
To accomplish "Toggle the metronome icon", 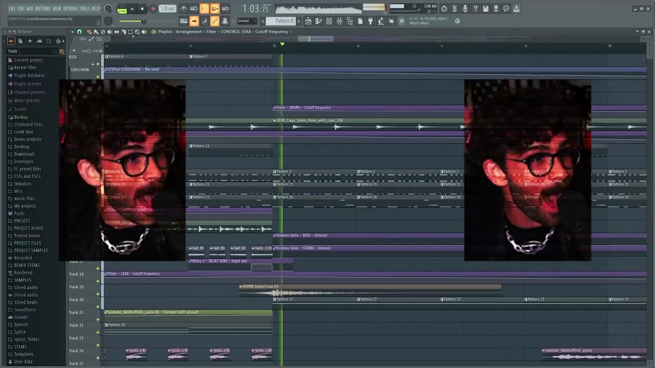I will [x=184, y=9].
